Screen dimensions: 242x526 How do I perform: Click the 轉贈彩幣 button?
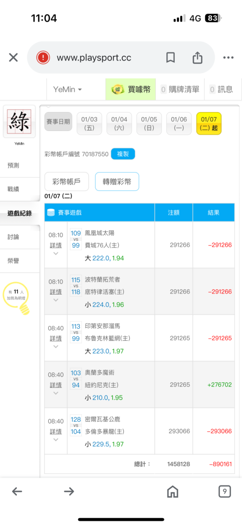click(117, 181)
